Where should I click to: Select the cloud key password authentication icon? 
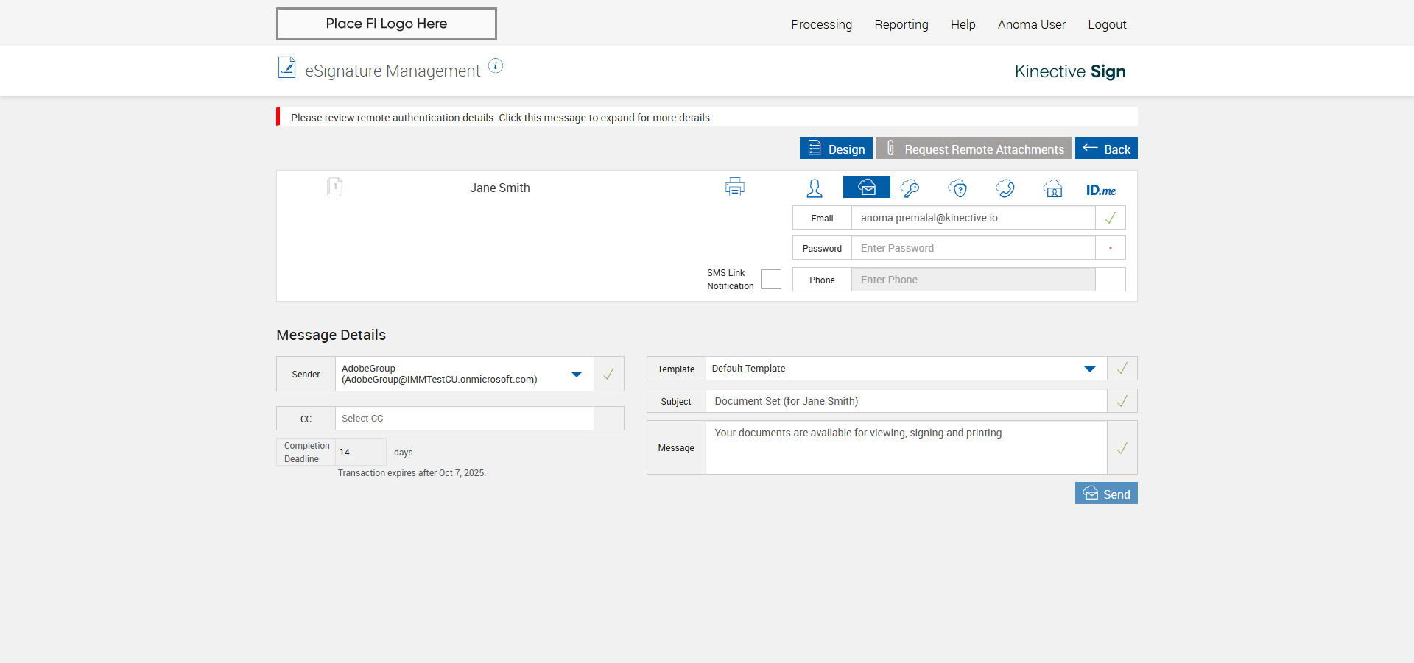coord(910,188)
